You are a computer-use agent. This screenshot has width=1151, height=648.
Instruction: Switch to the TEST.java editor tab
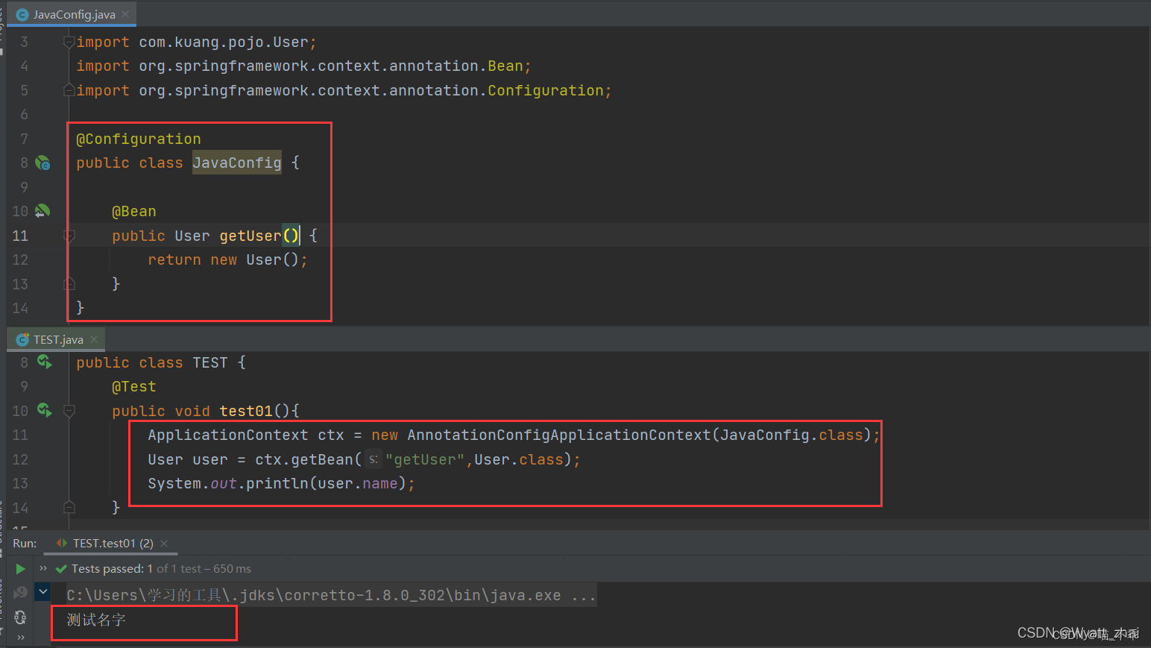click(57, 339)
